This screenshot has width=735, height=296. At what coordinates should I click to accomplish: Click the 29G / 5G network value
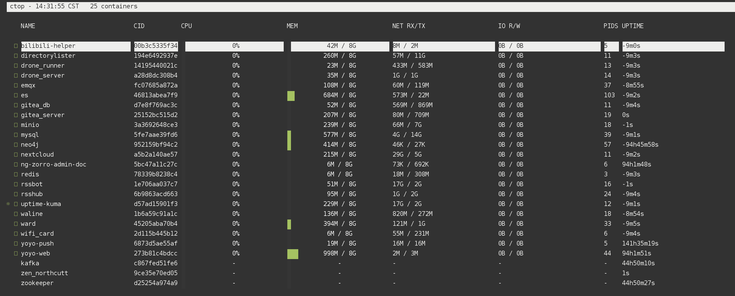pos(407,155)
